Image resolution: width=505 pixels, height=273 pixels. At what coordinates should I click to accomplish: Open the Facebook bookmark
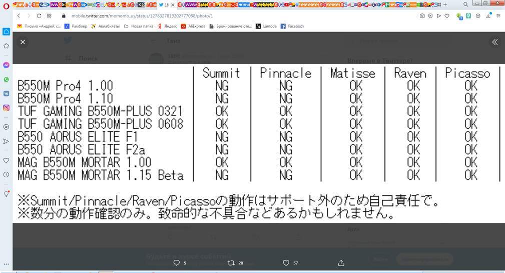[x=292, y=26]
